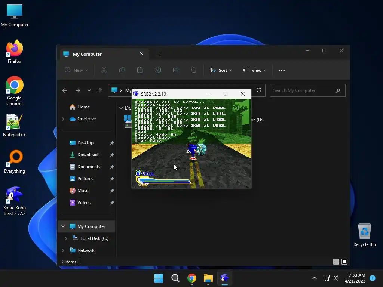Switch to details view icon in status bar

(x=336, y=262)
